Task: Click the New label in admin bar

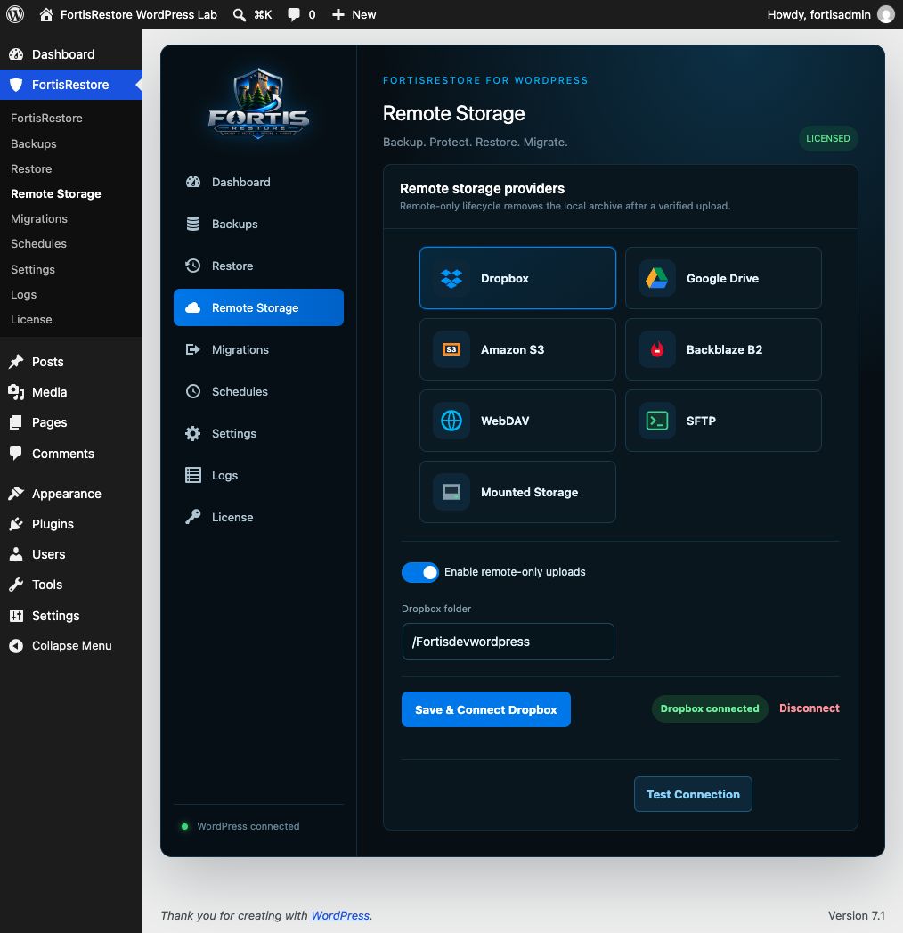Action: click(x=364, y=15)
